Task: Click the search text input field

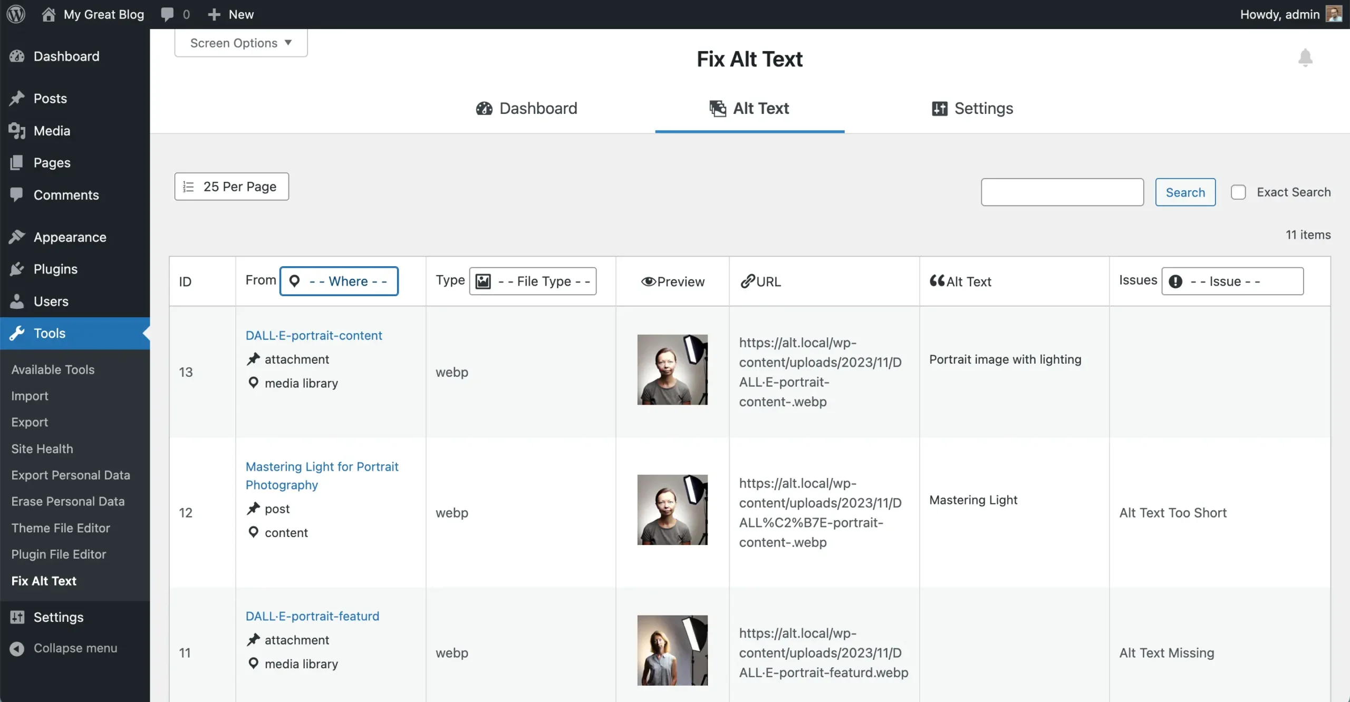Action: [x=1062, y=192]
